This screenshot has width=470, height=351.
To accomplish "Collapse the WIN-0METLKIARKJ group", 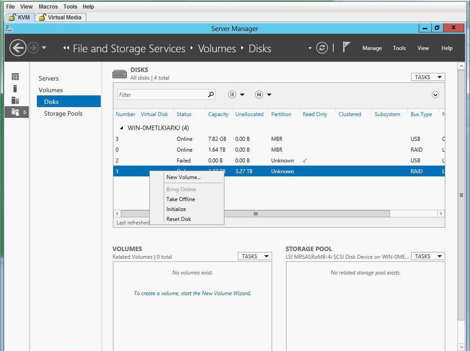I will pyautogui.click(x=121, y=128).
